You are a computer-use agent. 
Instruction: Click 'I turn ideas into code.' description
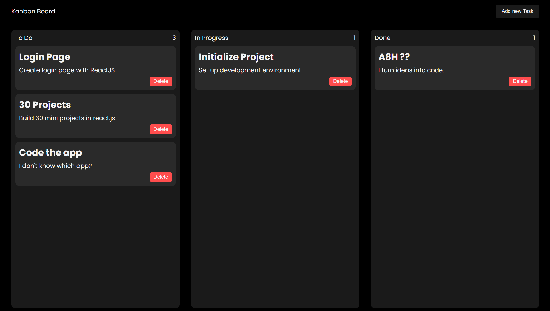point(411,70)
